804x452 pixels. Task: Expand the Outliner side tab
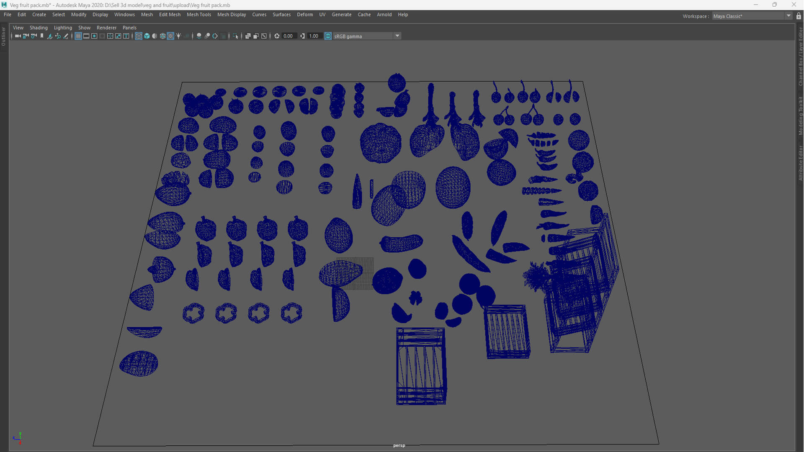click(x=3, y=36)
